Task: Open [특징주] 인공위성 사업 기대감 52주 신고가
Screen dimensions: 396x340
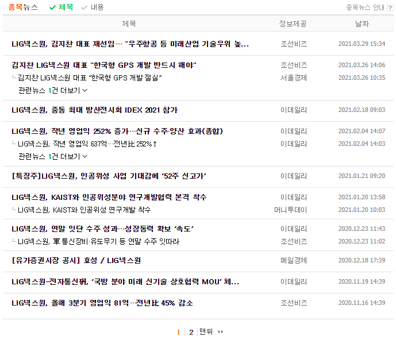Action: coord(109,176)
